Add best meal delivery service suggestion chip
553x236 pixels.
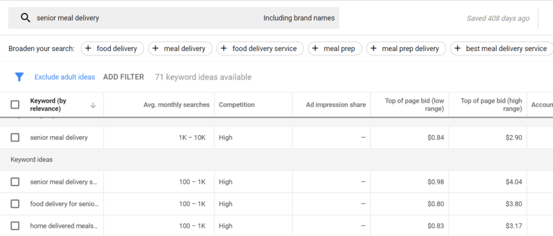[502, 48]
